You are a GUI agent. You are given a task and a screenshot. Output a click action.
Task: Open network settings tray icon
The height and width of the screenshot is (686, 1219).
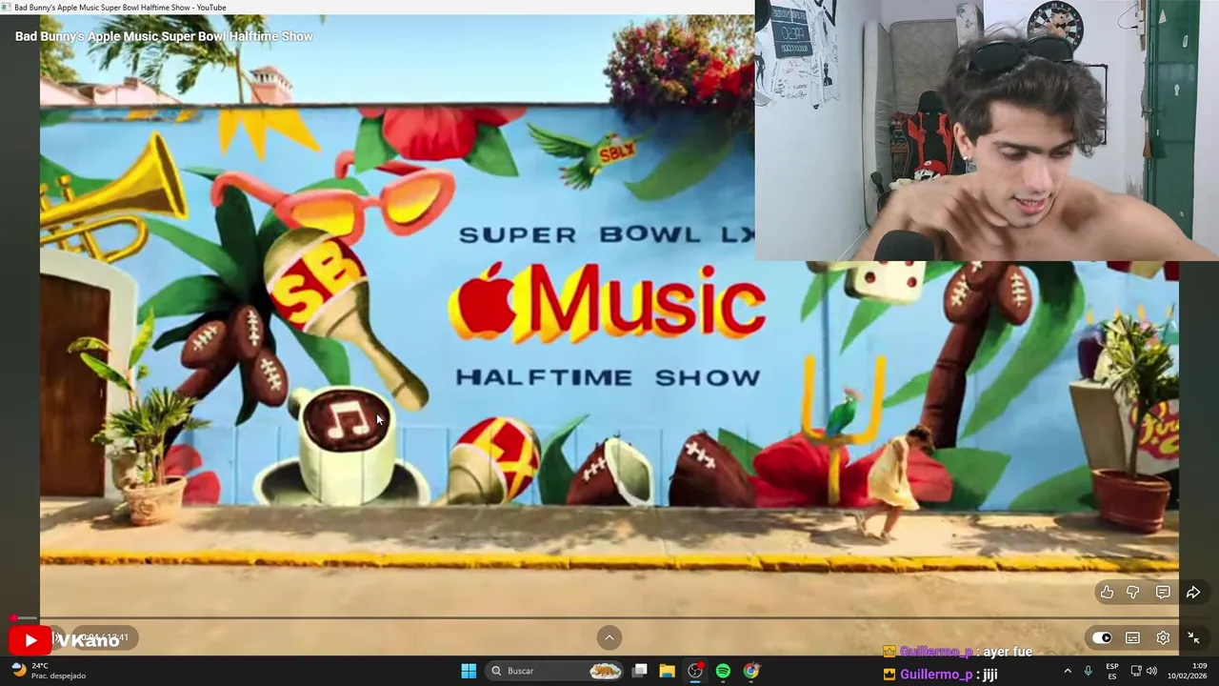pyautogui.click(x=1136, y=671)
